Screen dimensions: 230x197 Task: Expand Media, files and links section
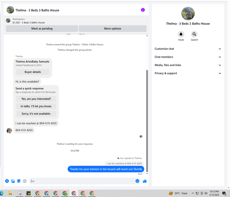[188, 65]
